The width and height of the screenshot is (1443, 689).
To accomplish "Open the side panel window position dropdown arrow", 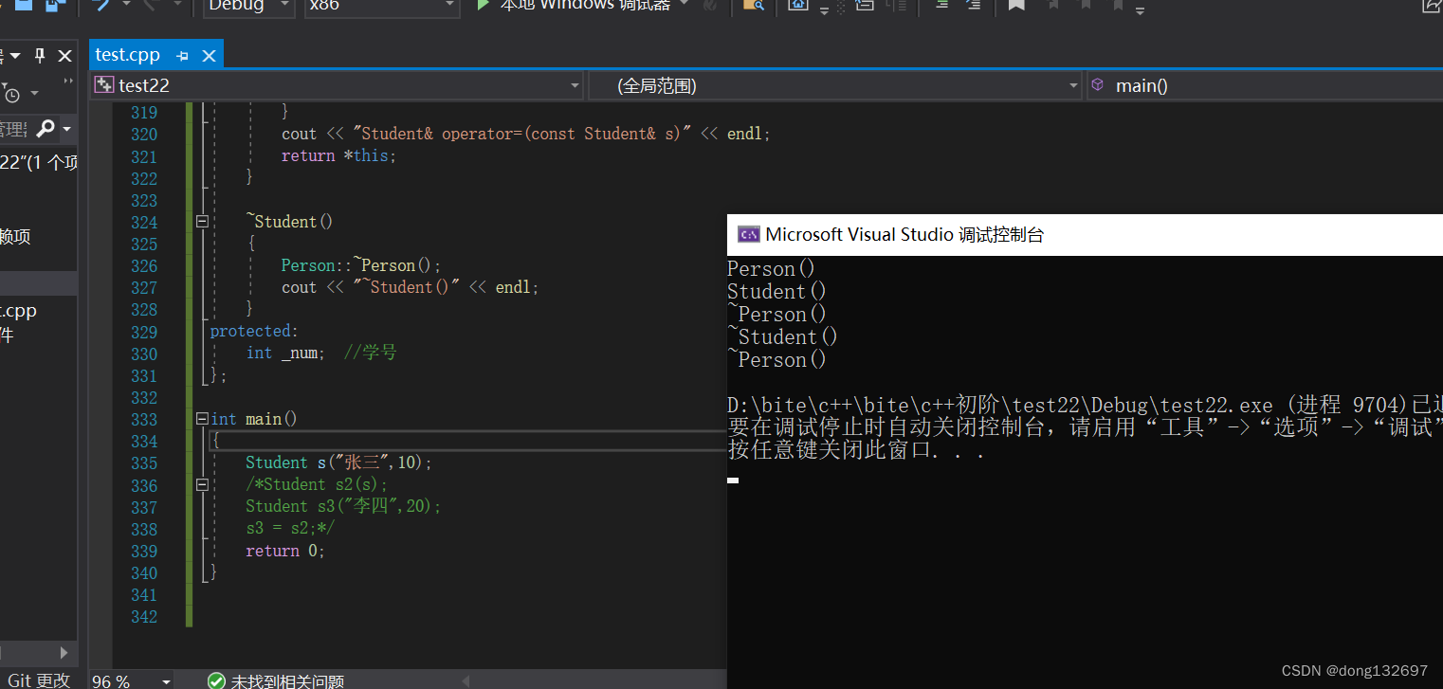I will coord(15,56).
